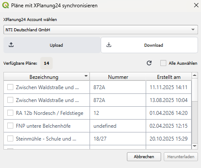Click scrollbar down arrow of plans table
Image resolution: width=201 pixels, height=168 pixels.
pyautogui.click(x=195, y=146)
